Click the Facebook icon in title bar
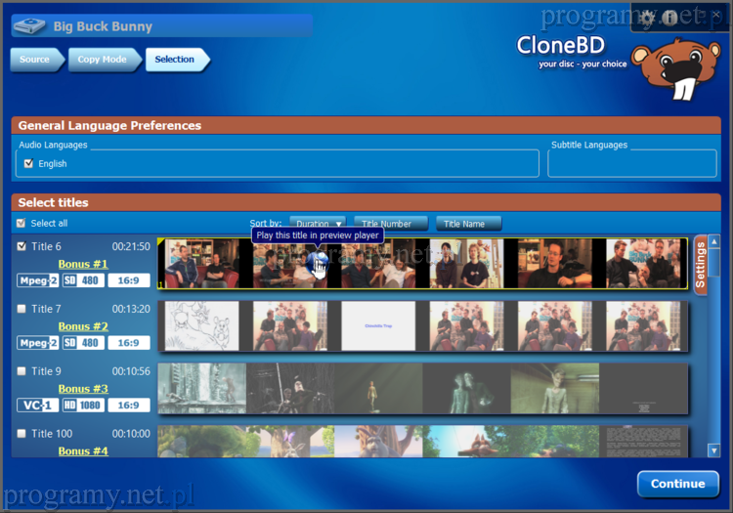The width and height of the screenshot is (733, 513). [670, 18]
